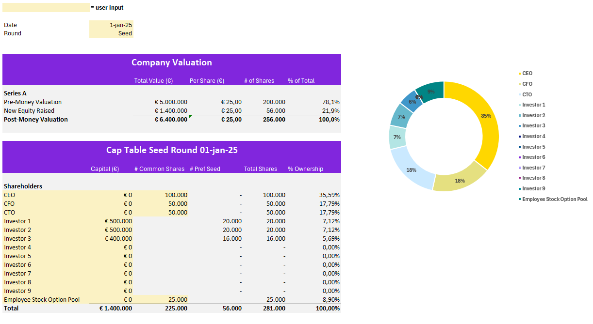
Task: Click the CEO common shares cell 100.000
Action: coord(161,195)
